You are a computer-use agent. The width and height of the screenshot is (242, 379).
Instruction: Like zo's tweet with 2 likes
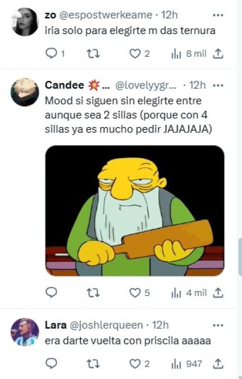pyautogui.click(x=139, y=53)
